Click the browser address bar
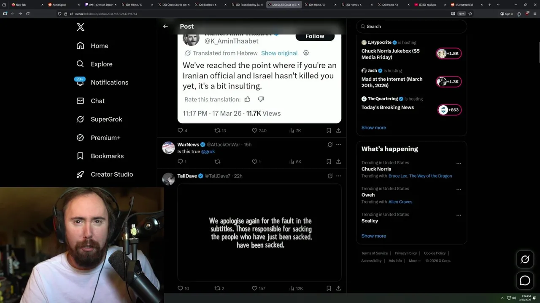540x303 pixels. (x=253, y=13)
